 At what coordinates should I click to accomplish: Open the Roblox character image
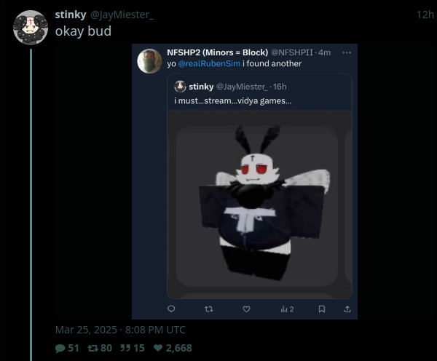[259, 205]
